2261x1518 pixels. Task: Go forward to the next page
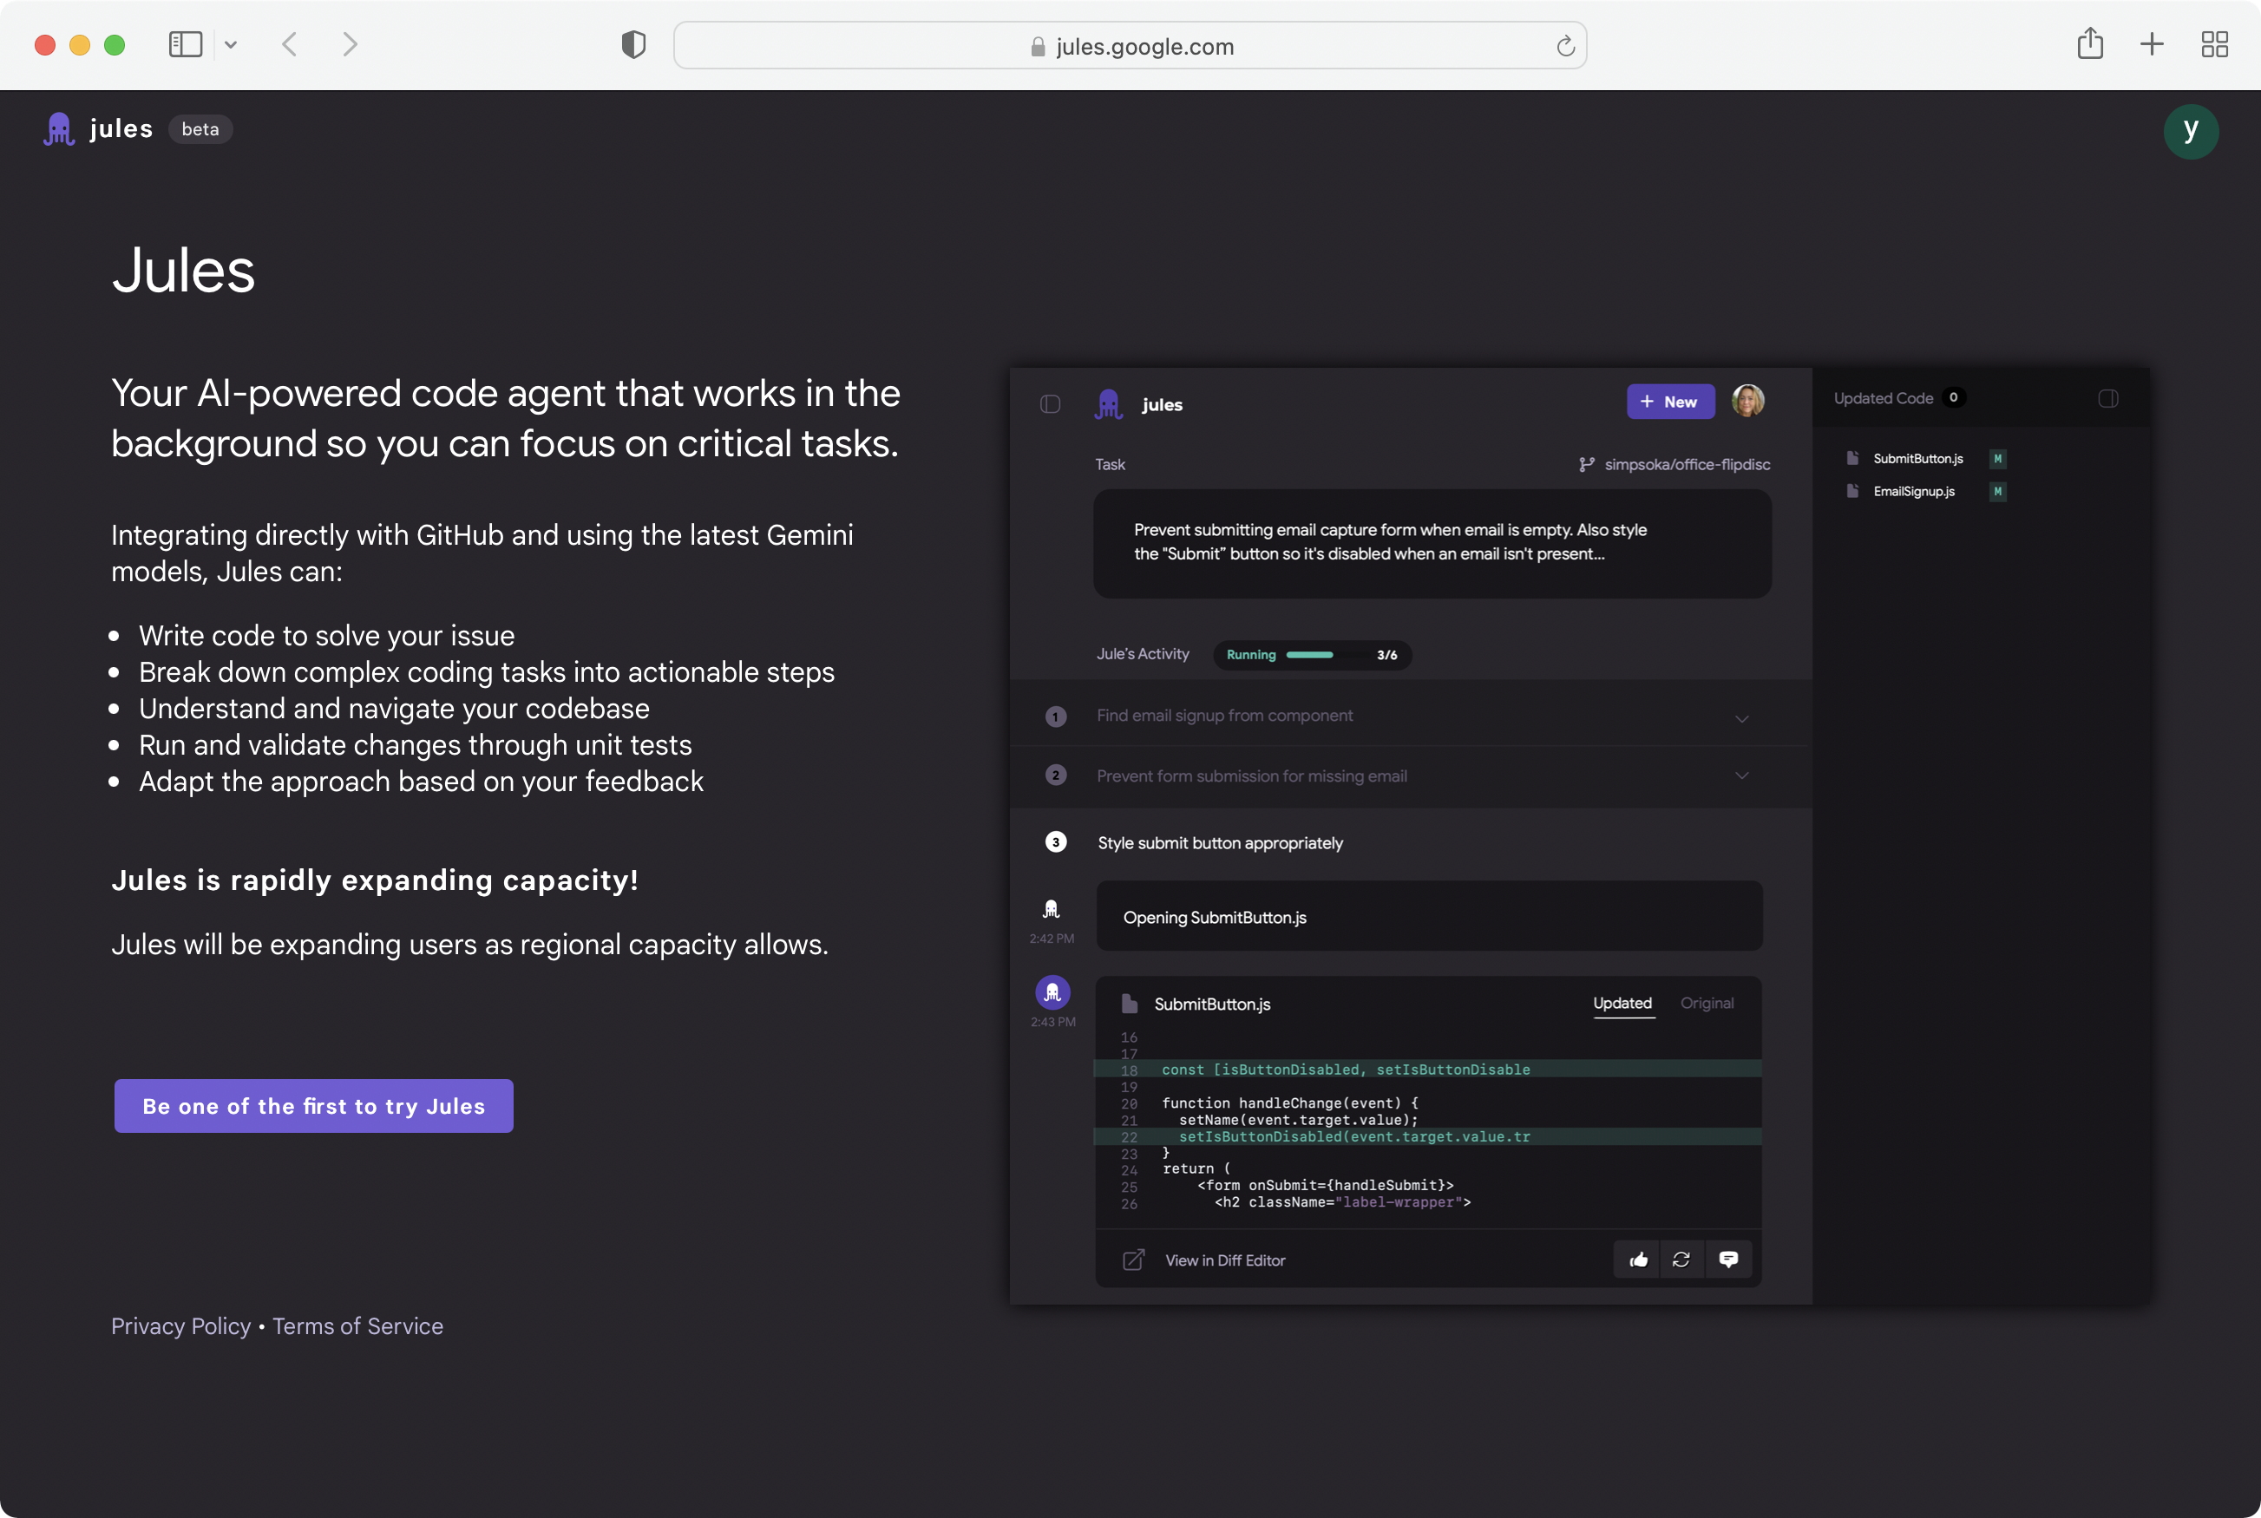point(351,44)
